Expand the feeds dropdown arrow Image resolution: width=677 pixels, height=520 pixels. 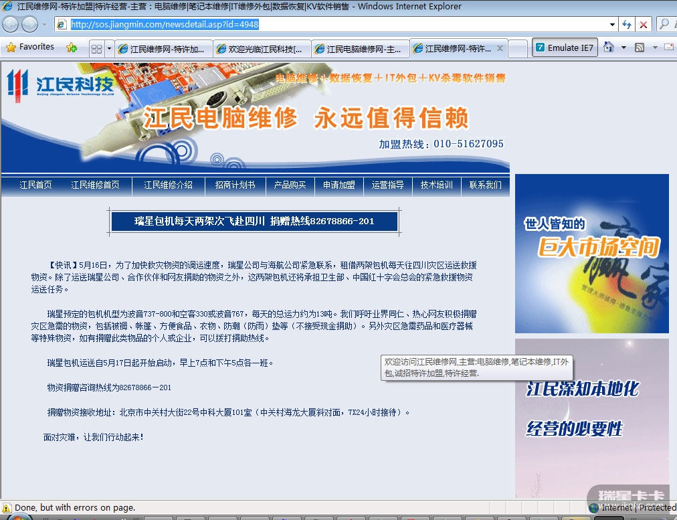coord(655,47)
